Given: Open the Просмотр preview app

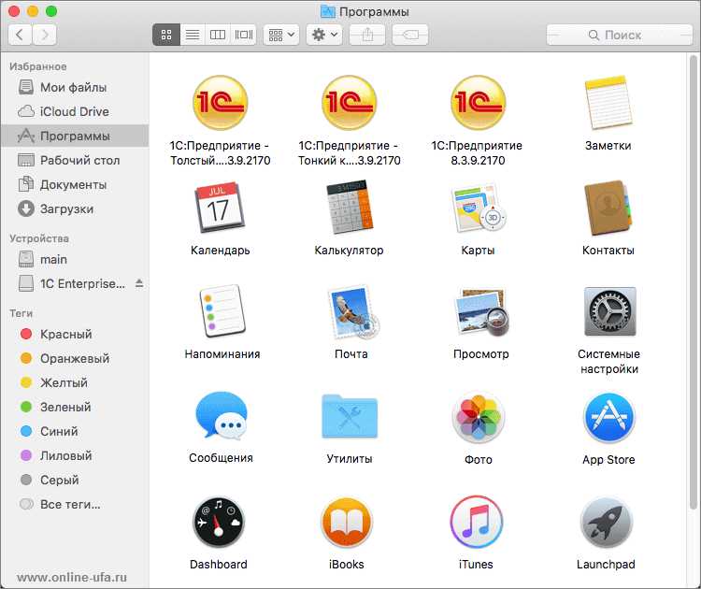Looking at the screenshot, I should 481,311.
